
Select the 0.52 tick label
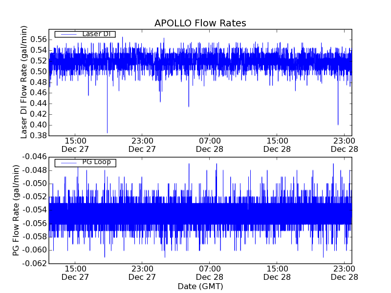(39, 61)
